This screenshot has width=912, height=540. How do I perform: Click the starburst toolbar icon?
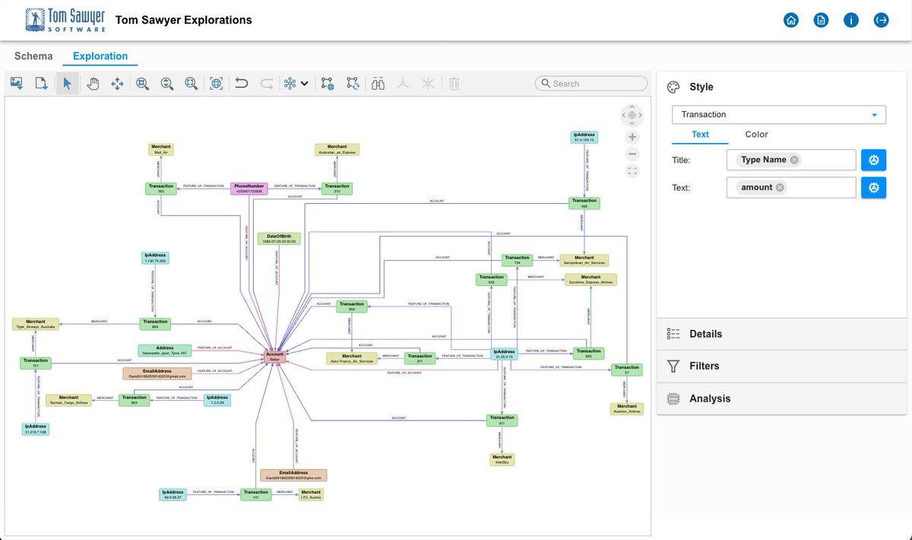(x=428, y=84)
